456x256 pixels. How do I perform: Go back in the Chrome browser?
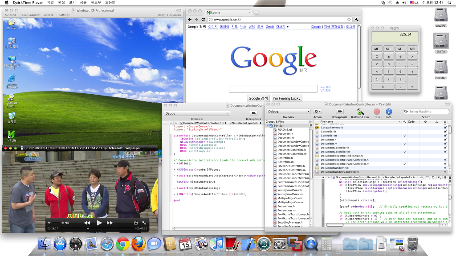190,20
